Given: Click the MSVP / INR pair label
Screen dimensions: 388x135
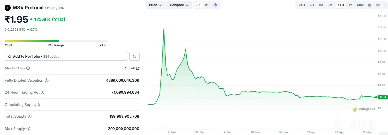Looking at the screenshot, I should [x=54, y=7].
